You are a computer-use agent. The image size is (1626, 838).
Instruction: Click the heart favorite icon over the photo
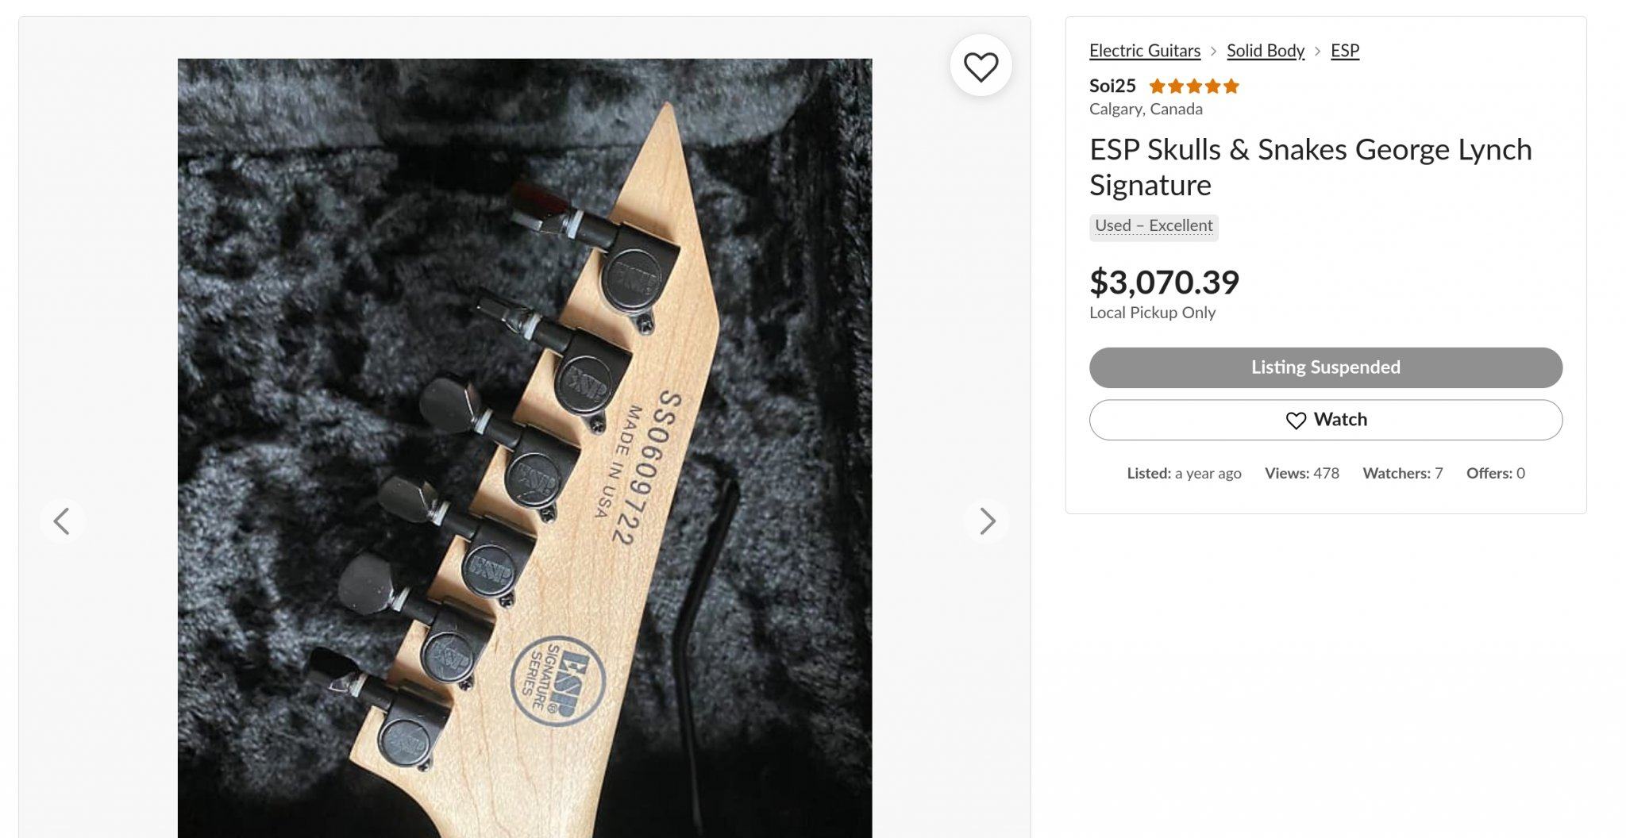[x=981, y=67]
